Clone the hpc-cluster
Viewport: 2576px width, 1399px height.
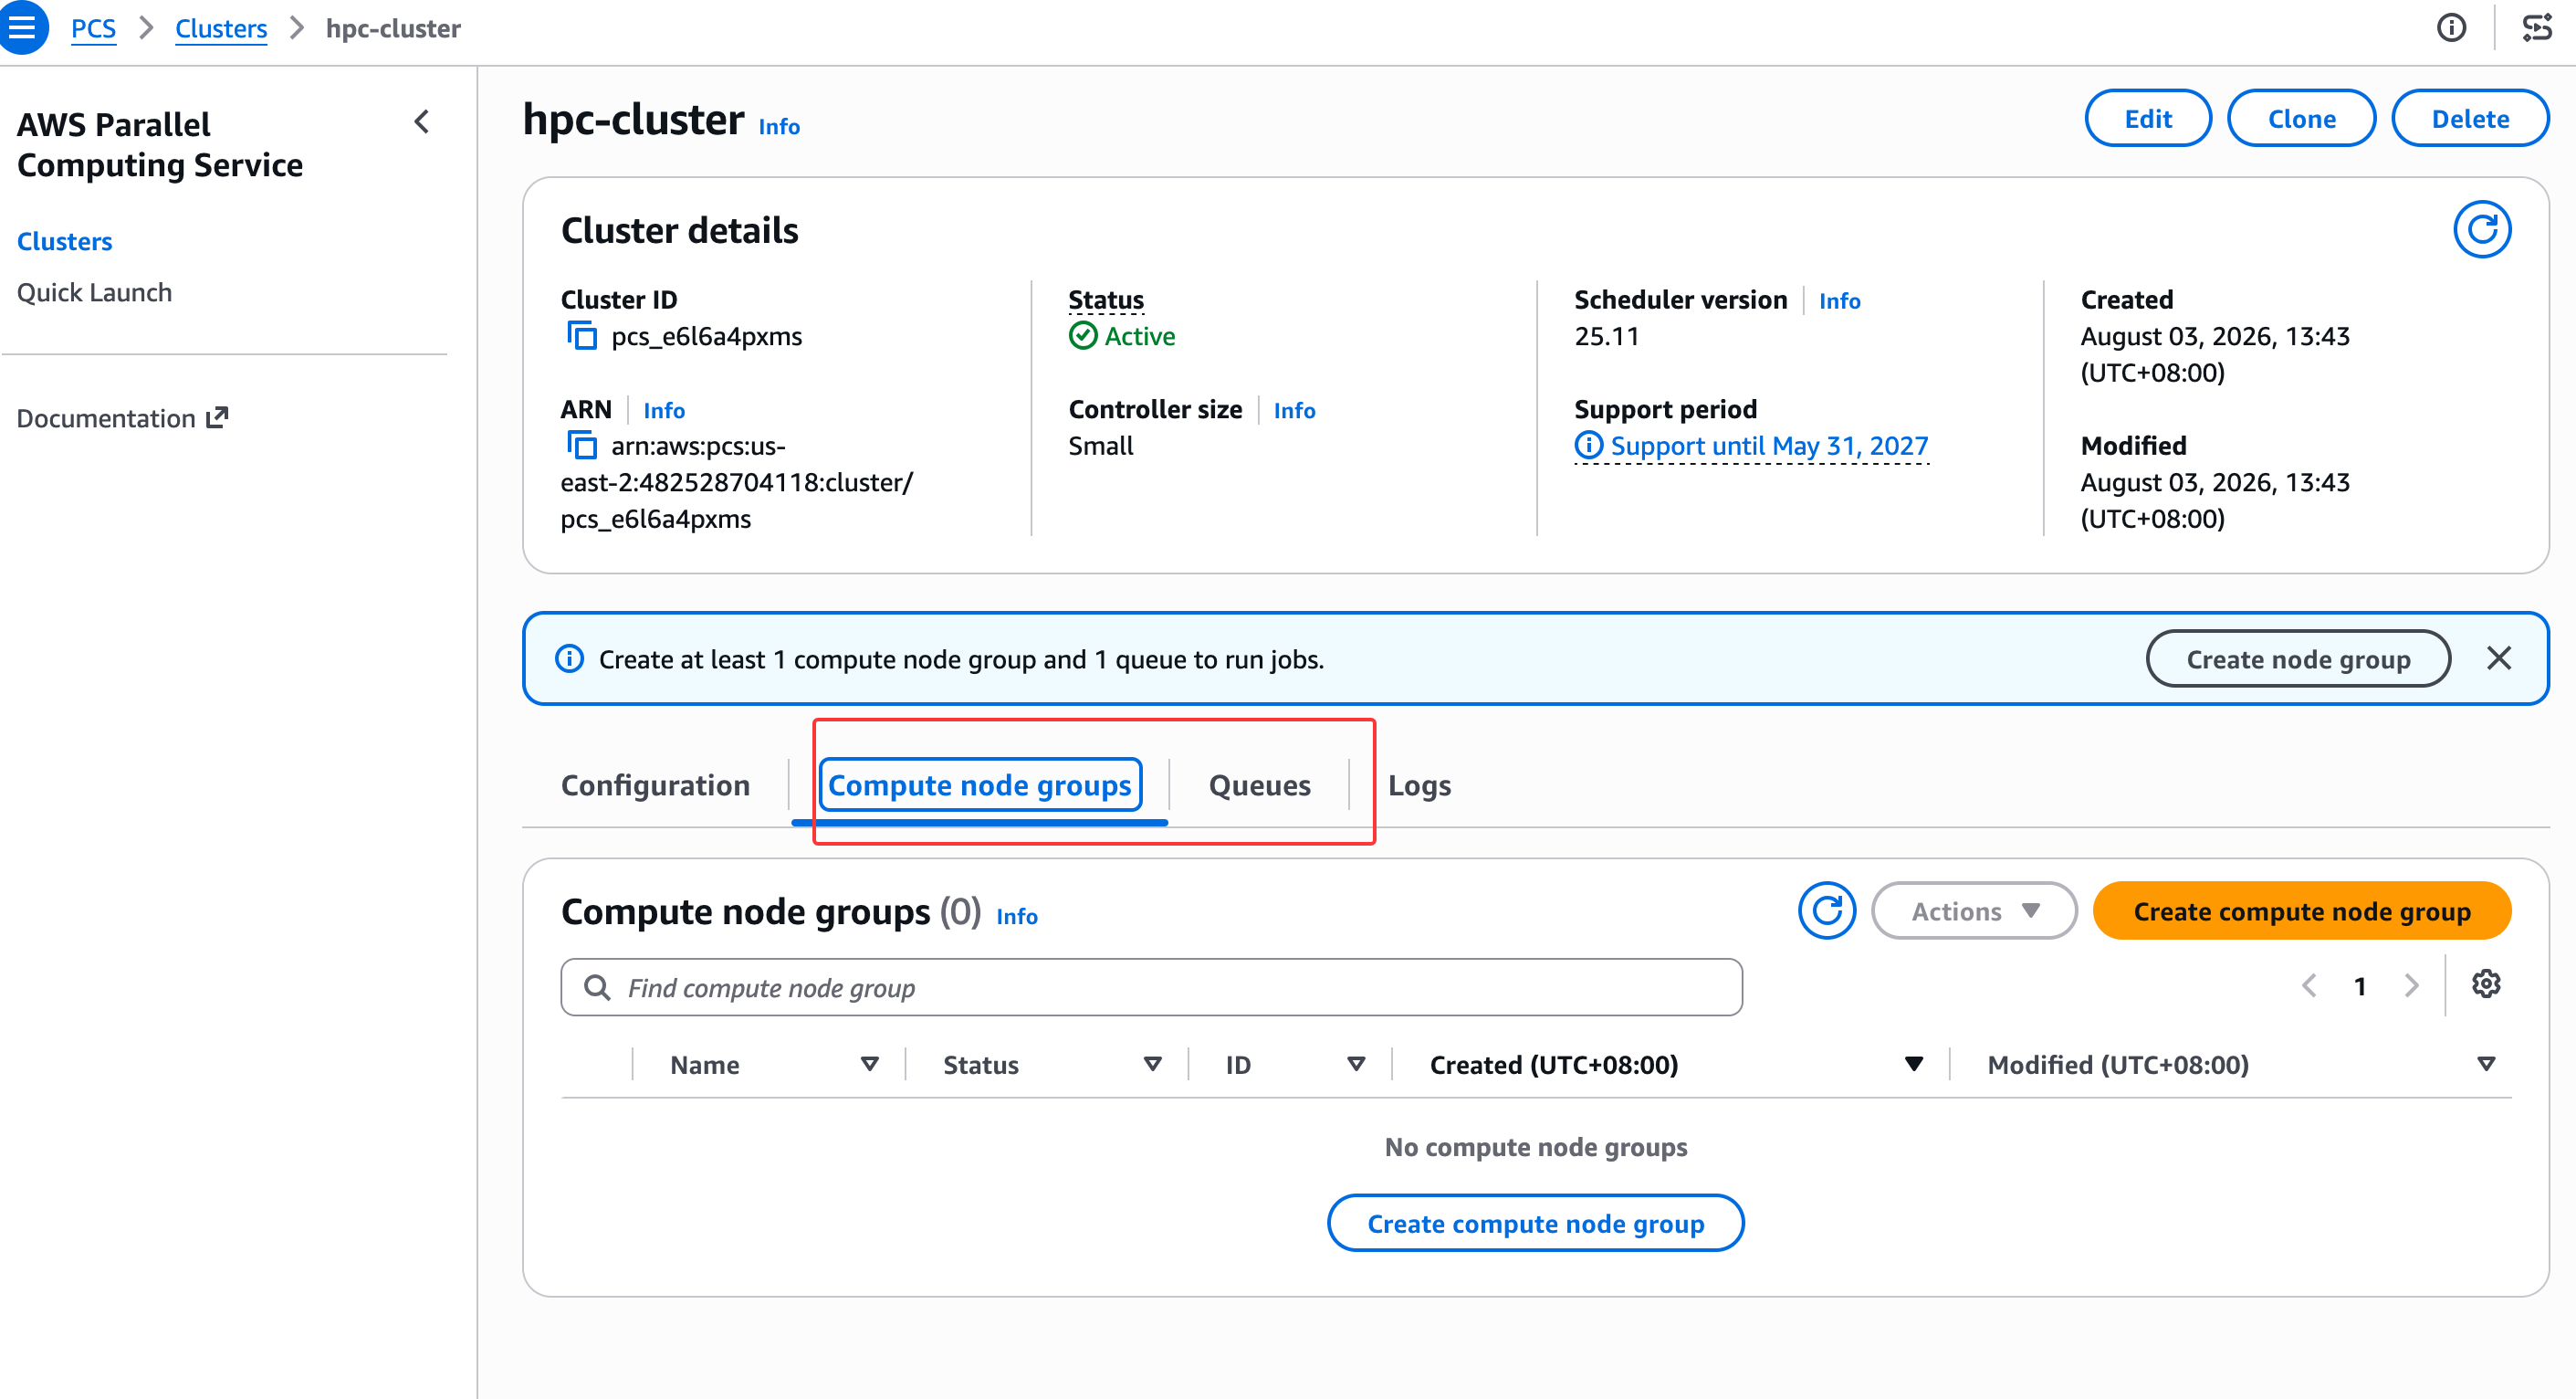tap(2301, 118)
